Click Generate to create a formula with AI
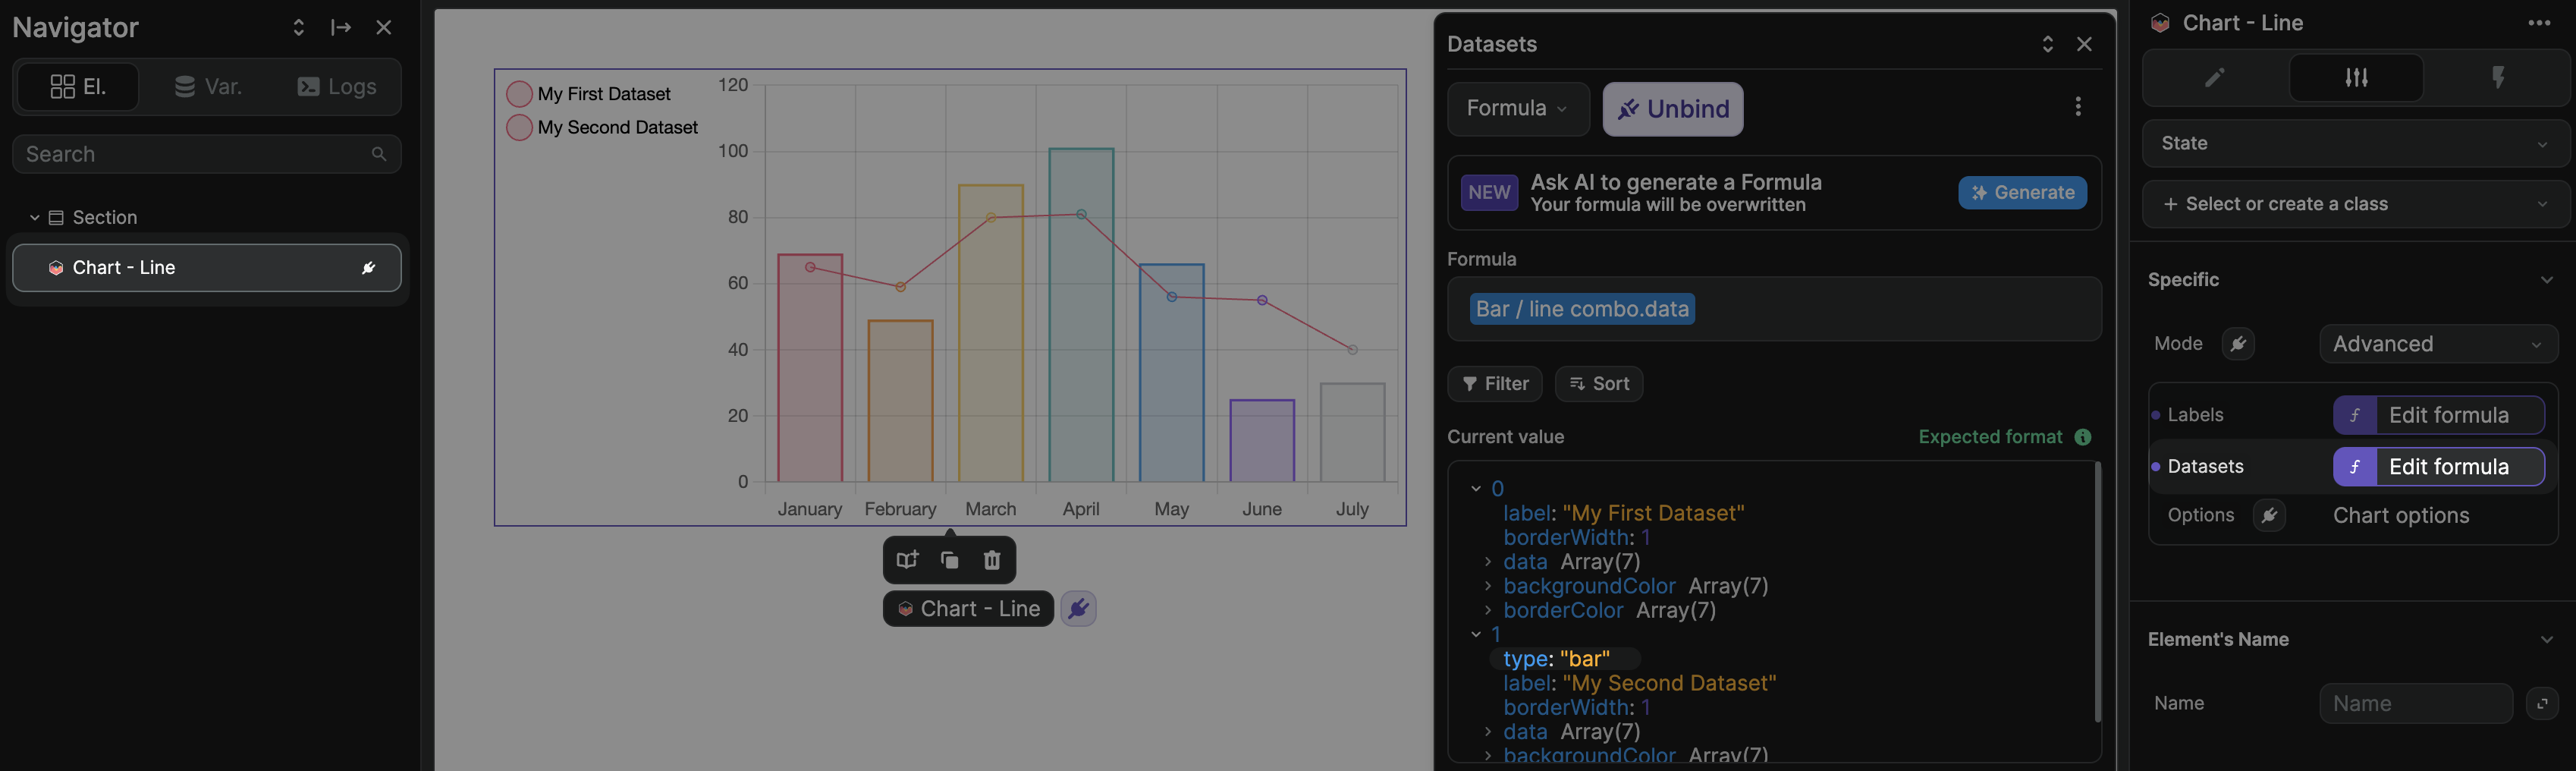This screenshot has width=2576, height=771. [x=2022, y=192]
